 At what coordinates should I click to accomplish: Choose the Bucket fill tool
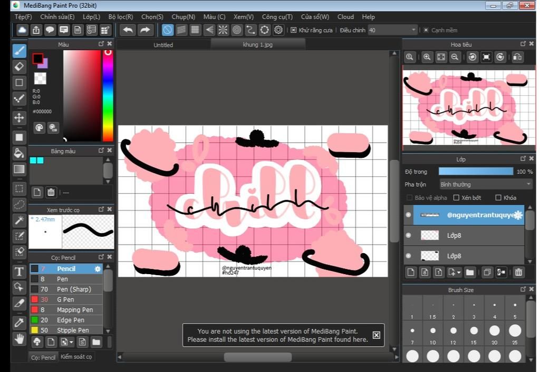(20, 153)
